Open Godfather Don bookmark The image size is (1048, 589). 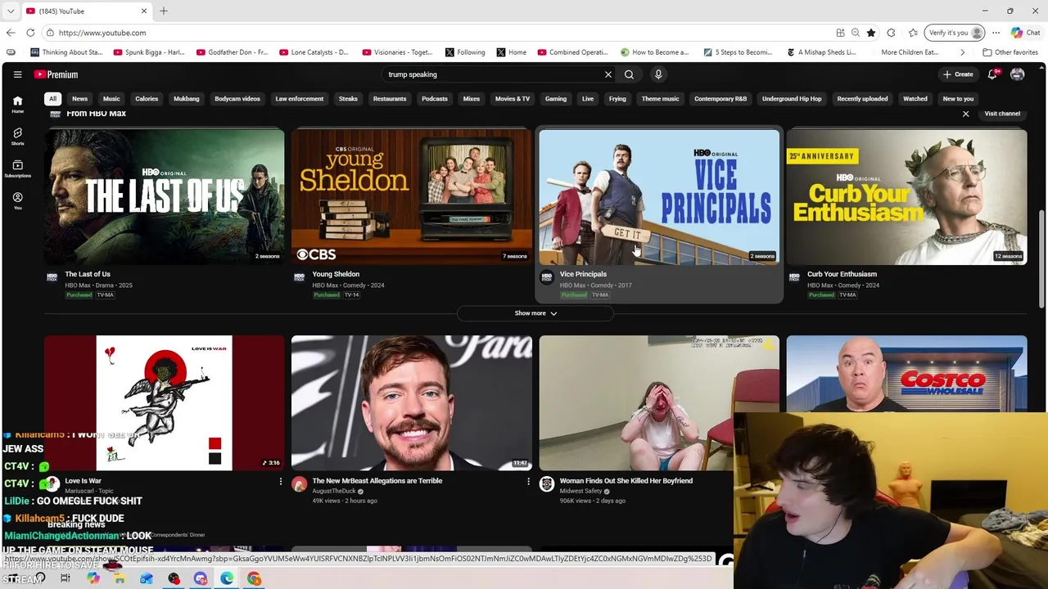point(232,52)
